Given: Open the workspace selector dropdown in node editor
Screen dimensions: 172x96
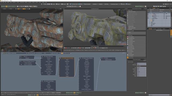Looking at the screenshot, I should pyautogui.click(x=17, y=53).
